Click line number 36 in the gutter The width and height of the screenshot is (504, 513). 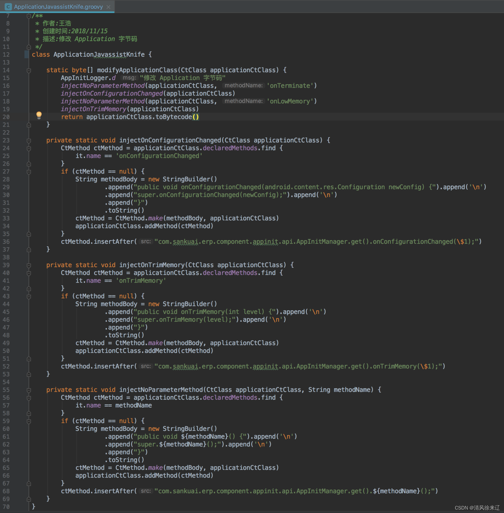[6, 242]
